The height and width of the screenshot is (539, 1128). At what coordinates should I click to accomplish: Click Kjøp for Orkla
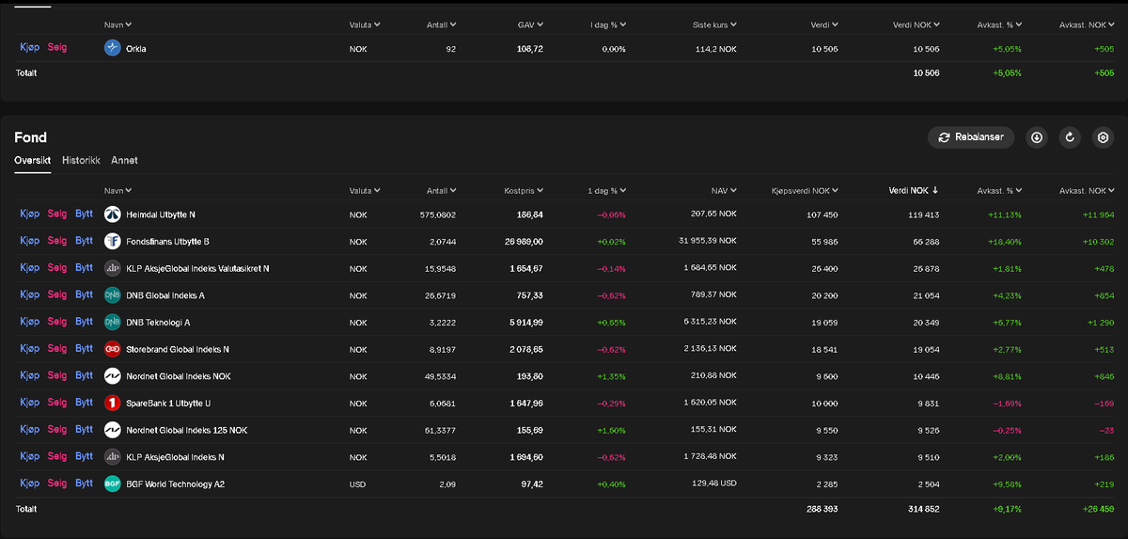tap(30, 47)
